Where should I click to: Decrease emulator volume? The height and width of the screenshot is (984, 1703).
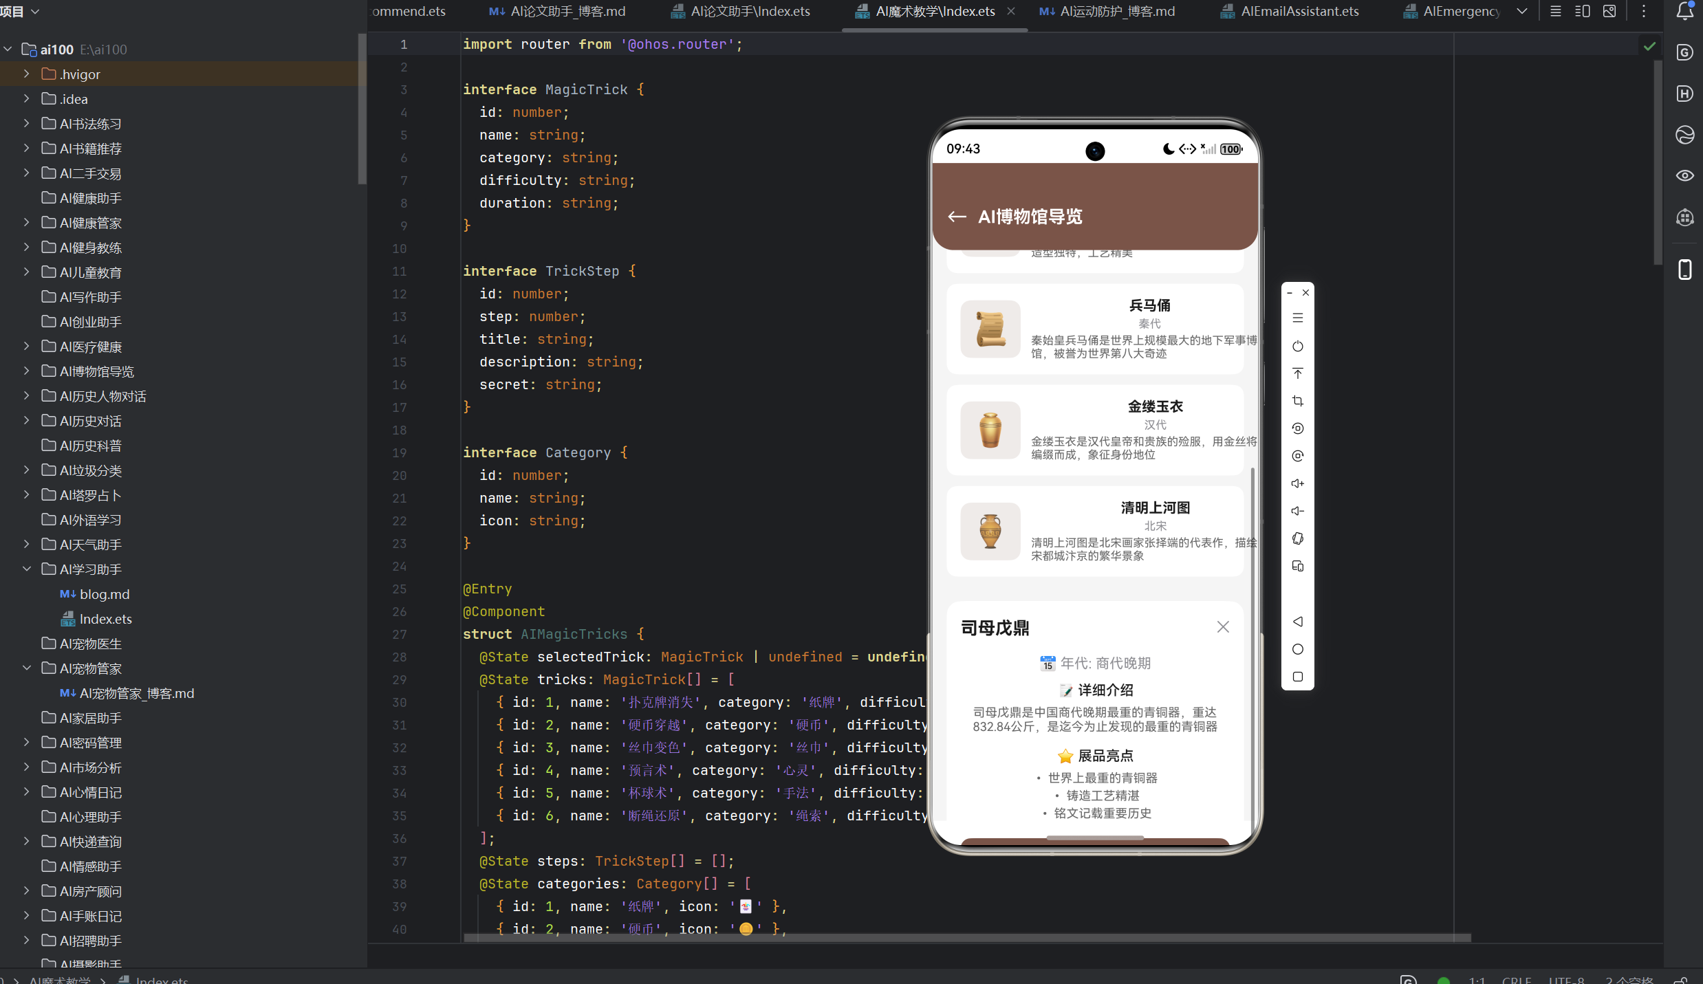[1297, 511]
